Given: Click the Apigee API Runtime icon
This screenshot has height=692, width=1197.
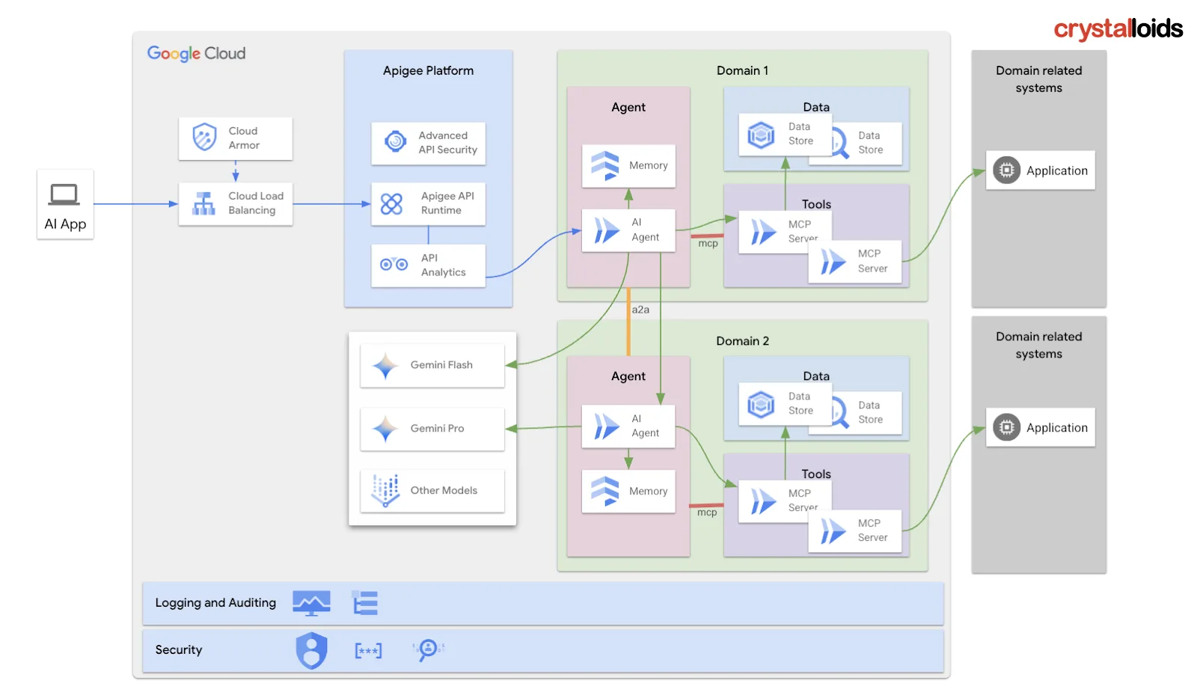Looking at the screenshot, I should (391, 203).
